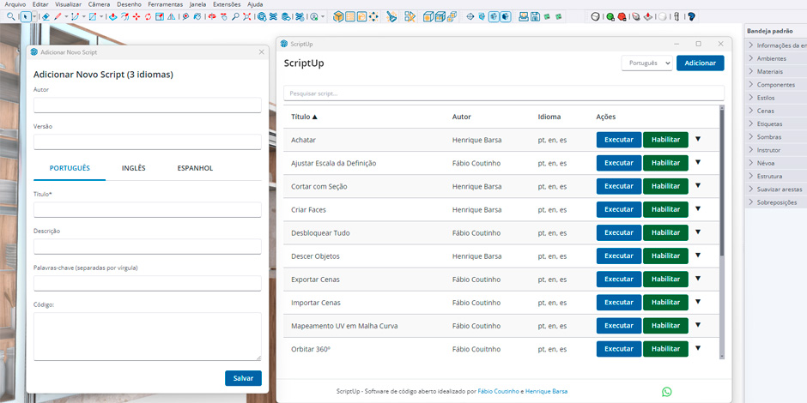This screenshot has height=403, width=807.
Task: Select the Offset tool
Action: (124, 16)
